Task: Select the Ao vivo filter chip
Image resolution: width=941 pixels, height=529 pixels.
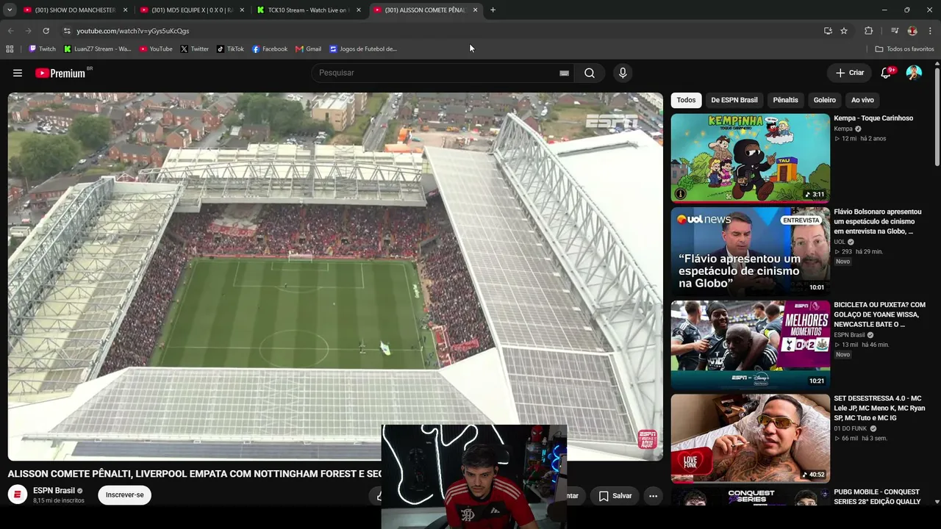Action: (x=862, y=100)
